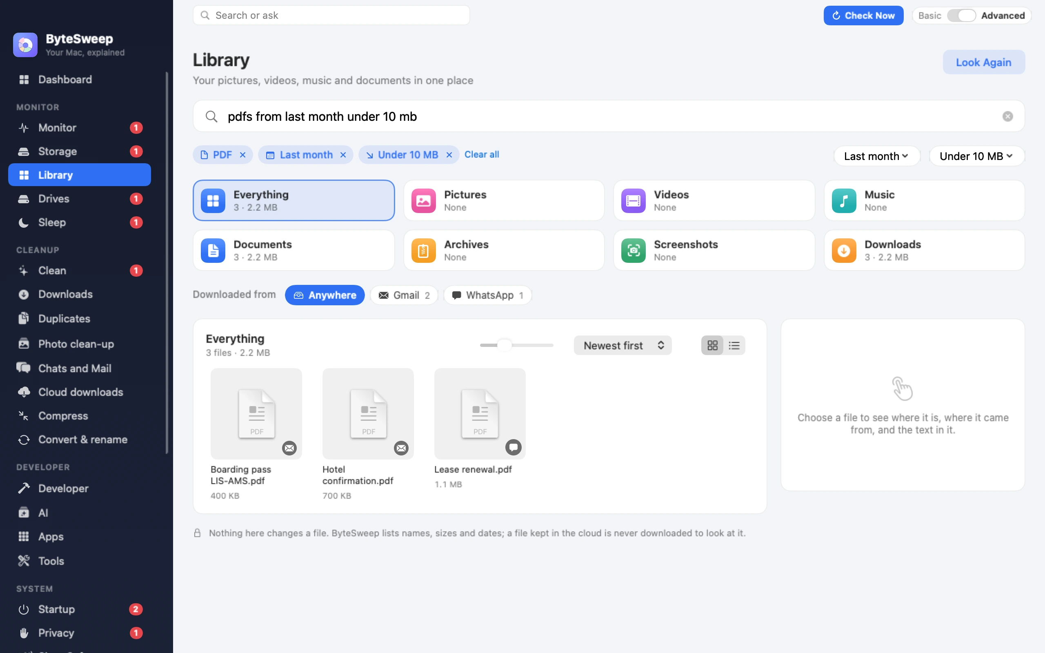Open the Music category card
This screenshot has height=653, width=1045.
click(x=924, y=200)
